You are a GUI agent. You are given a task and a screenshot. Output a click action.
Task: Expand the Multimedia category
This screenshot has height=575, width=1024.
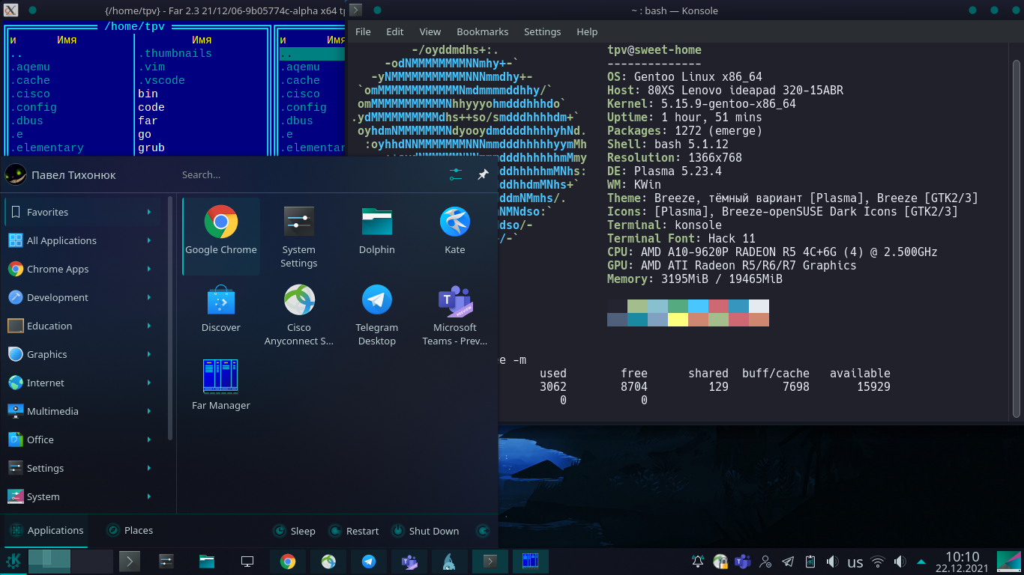[81, 411]
